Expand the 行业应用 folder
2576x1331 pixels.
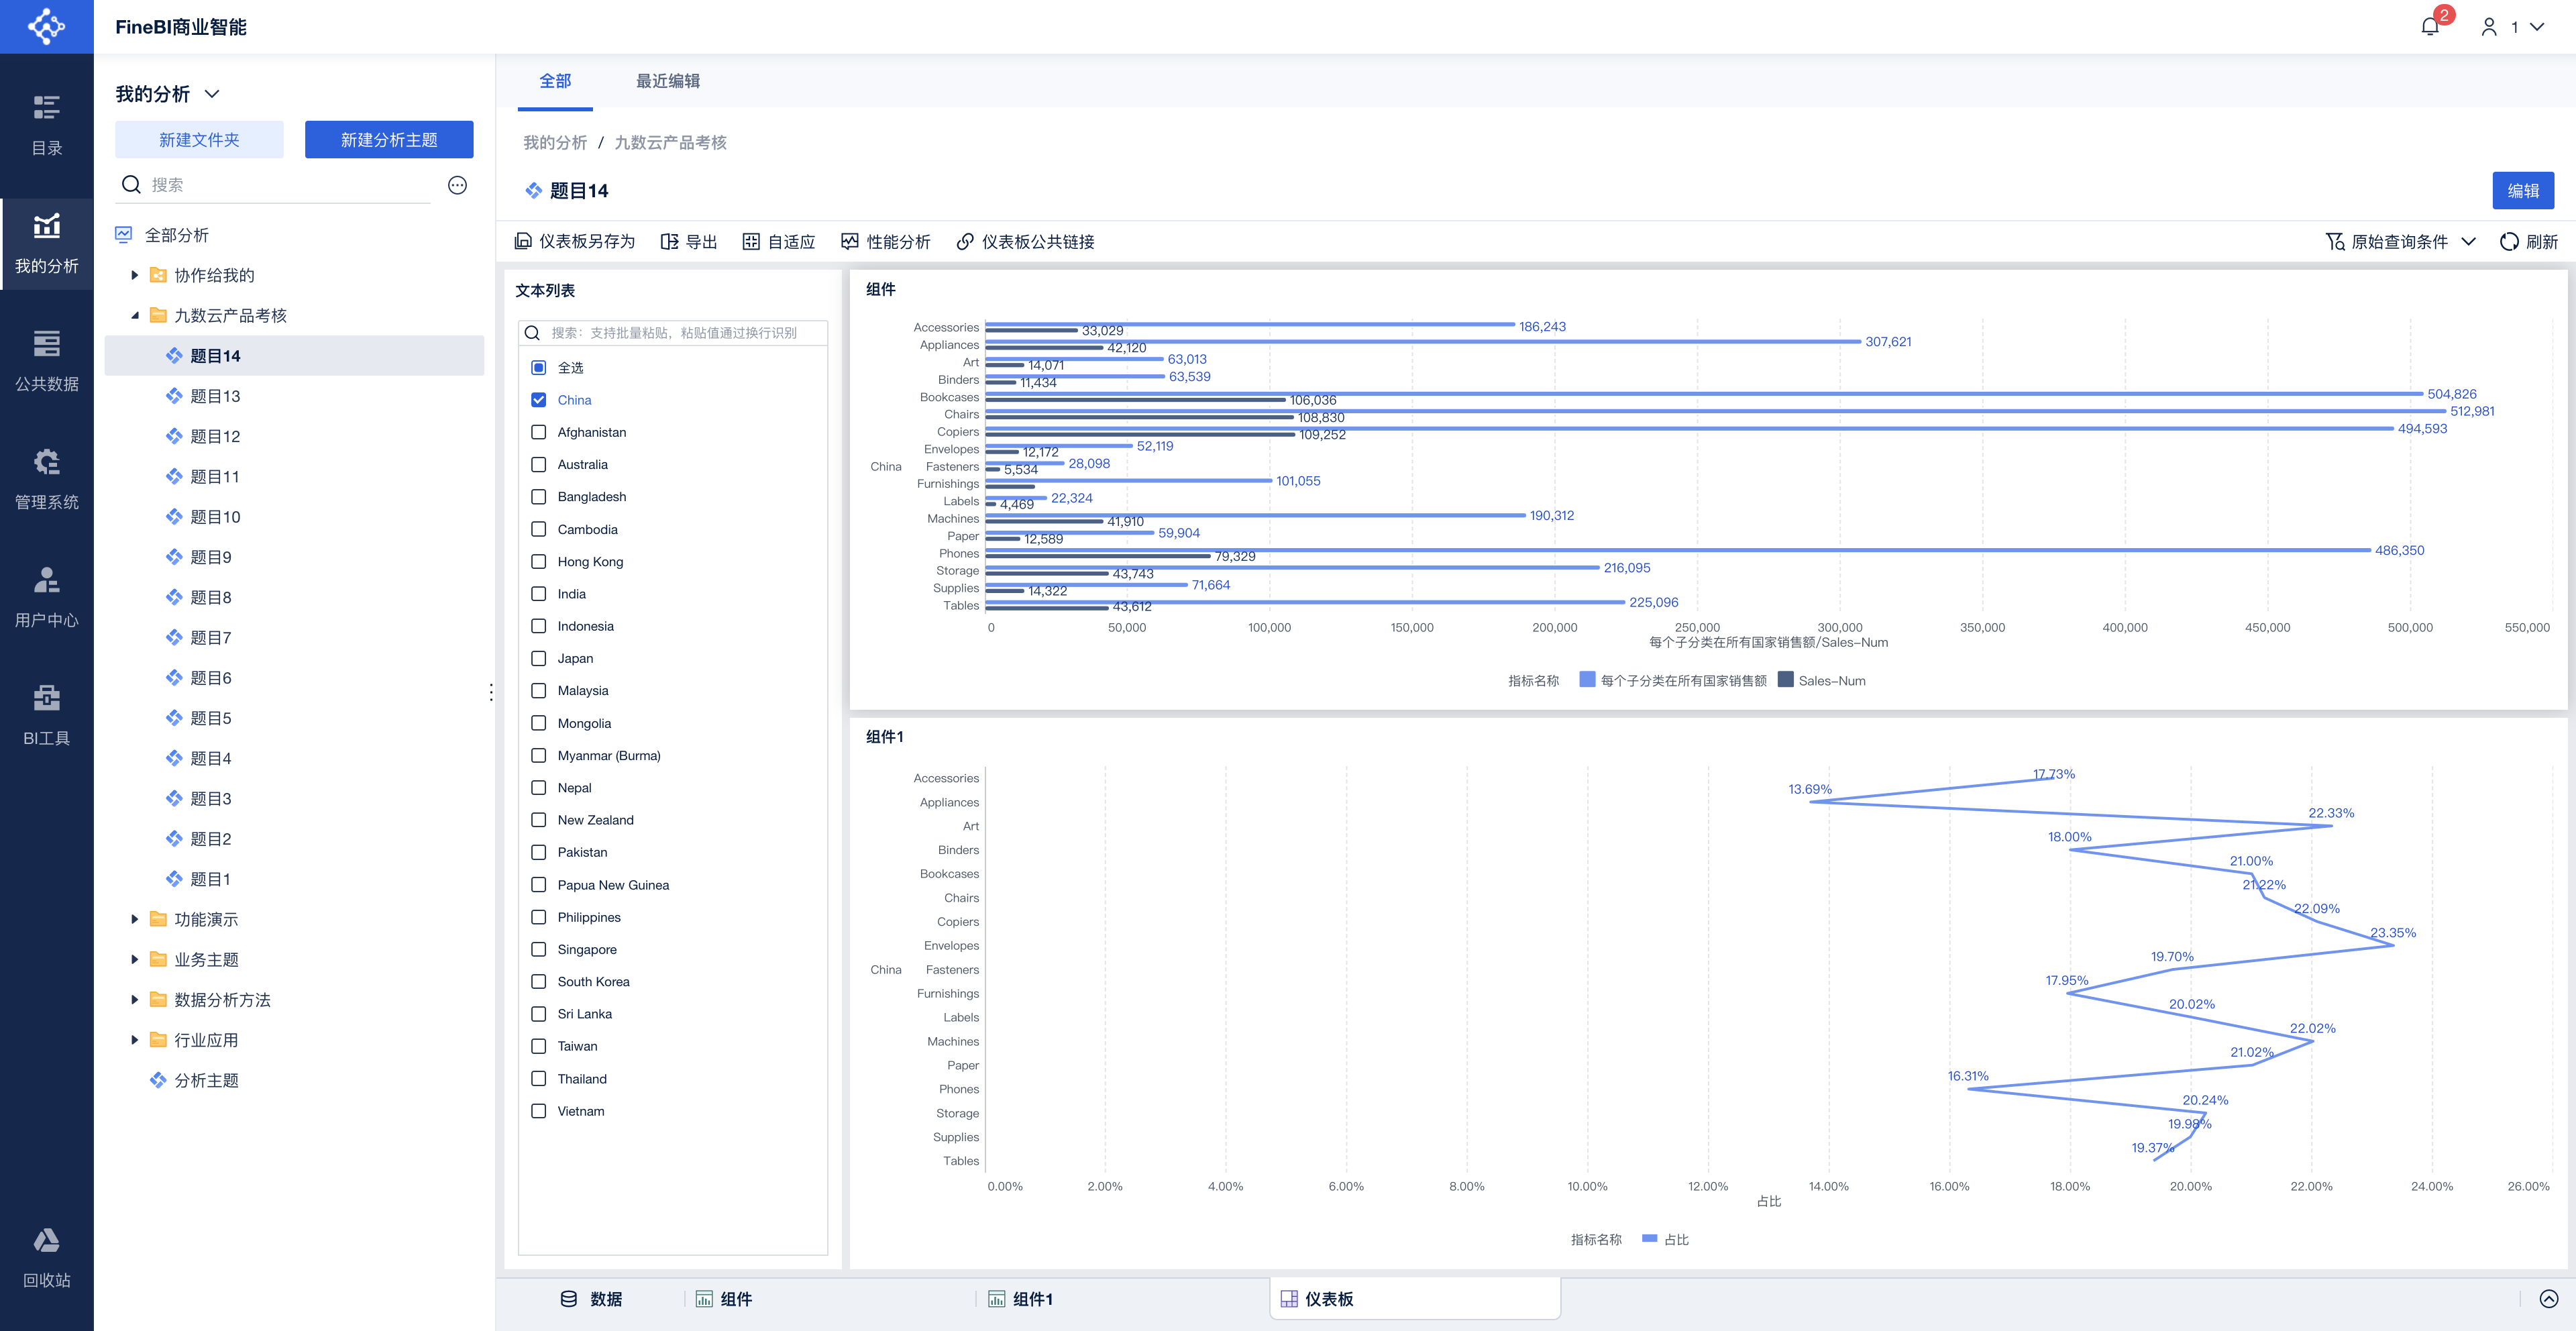coord(135,1040)
